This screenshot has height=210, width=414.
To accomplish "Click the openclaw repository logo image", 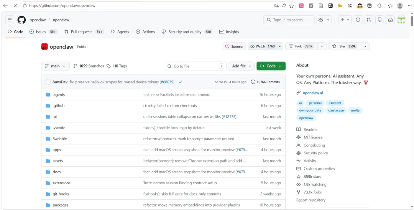I will click(x=44, y=46).
